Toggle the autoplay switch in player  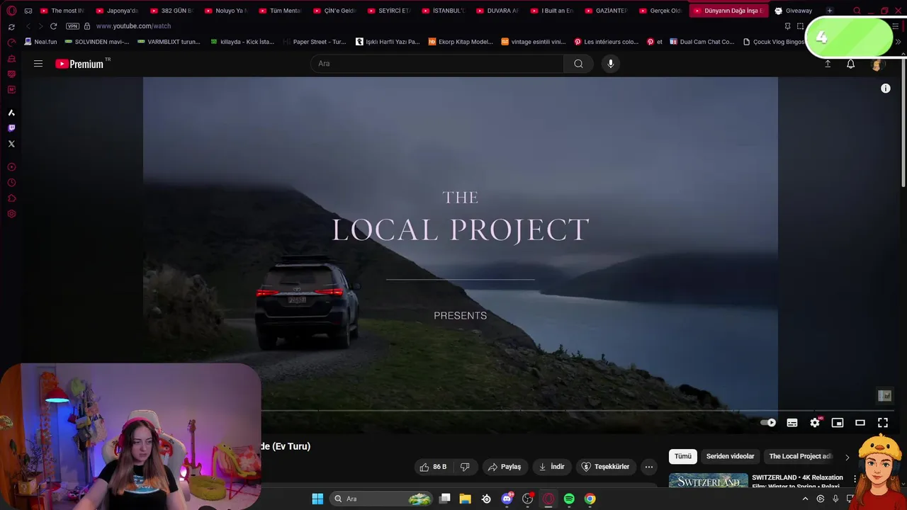(768, 423)
